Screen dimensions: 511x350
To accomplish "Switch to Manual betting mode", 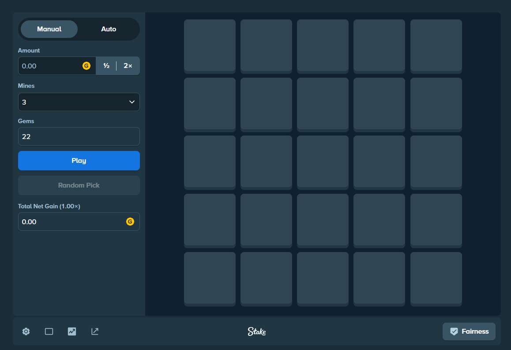I will coord(49,29).
